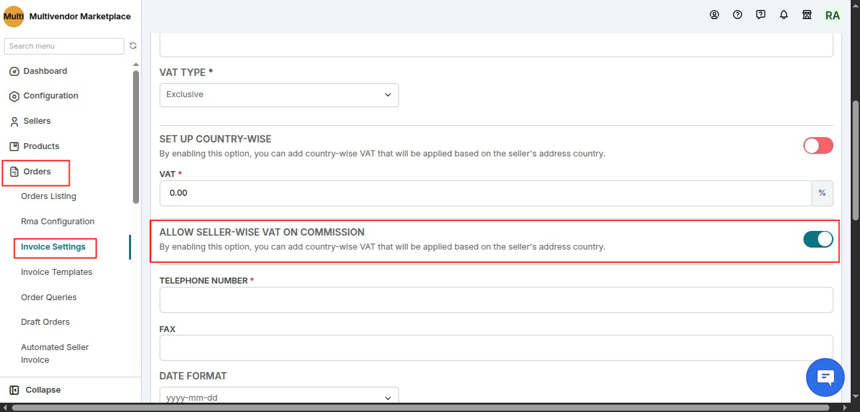Click the Collapse sidebar icon

(14, 390)
